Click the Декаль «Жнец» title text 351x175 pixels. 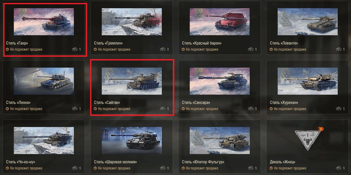click(x=282, y=162)
